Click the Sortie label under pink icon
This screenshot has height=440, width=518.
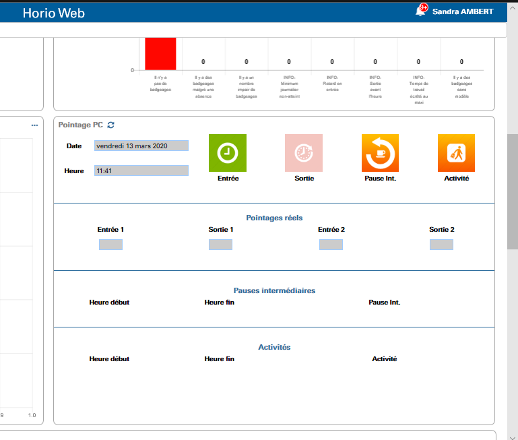coord(304,178)
